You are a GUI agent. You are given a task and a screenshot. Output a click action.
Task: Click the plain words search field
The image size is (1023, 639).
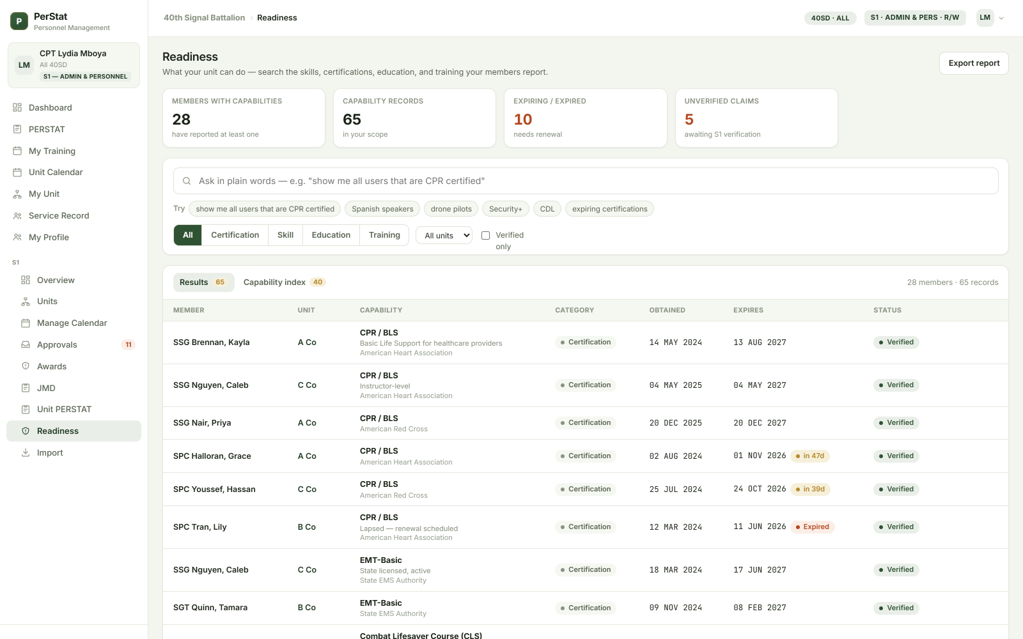coord(586,181)
